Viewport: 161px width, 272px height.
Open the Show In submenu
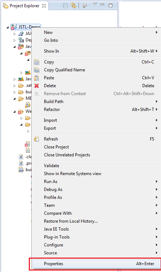(96, 51)
